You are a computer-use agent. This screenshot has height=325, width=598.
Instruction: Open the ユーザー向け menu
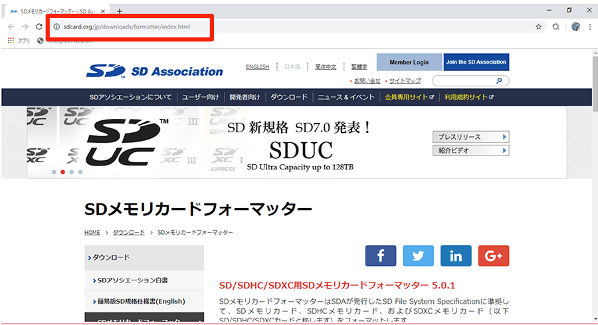point(201,97)
